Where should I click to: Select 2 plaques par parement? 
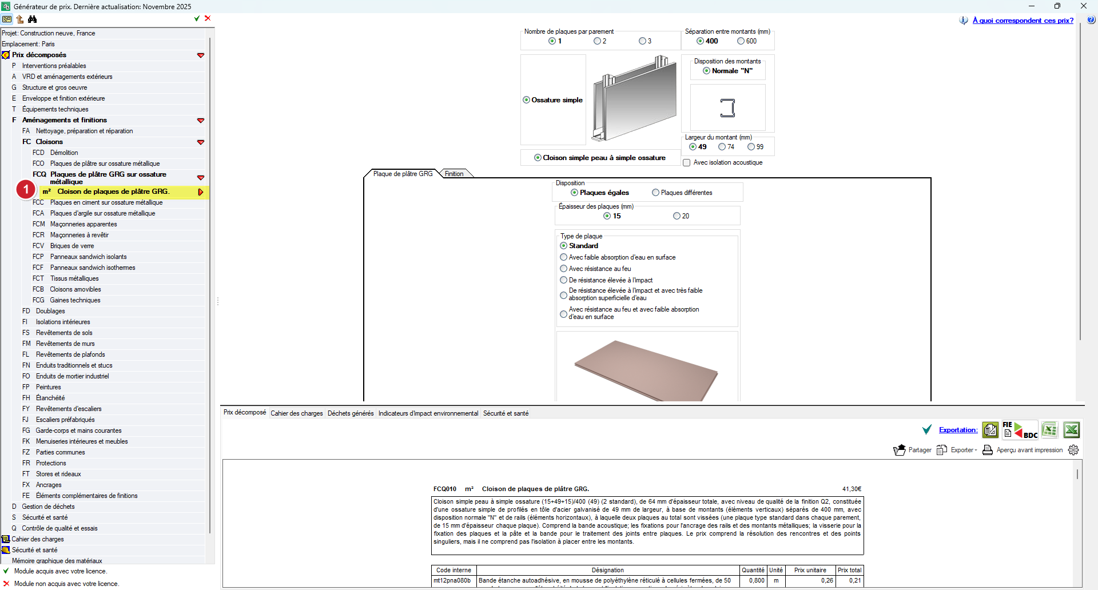[x=597, y=41]
